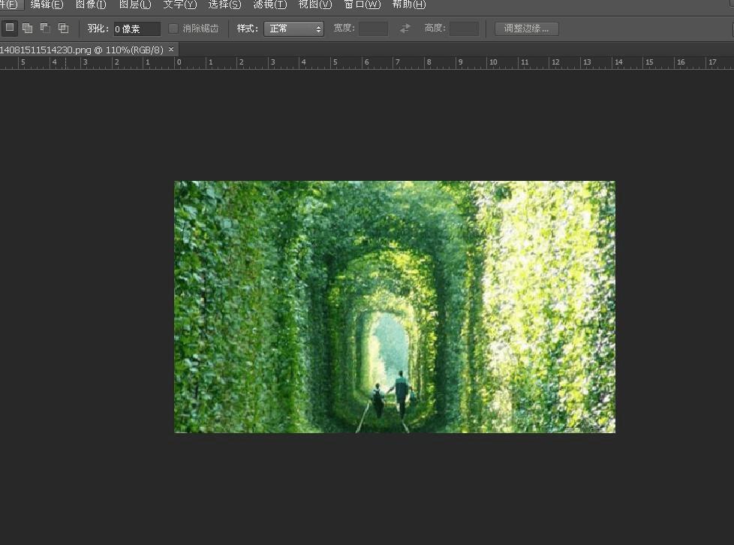
Task: Open the 图层(L) menu
Action: click(x=135, y=5)
